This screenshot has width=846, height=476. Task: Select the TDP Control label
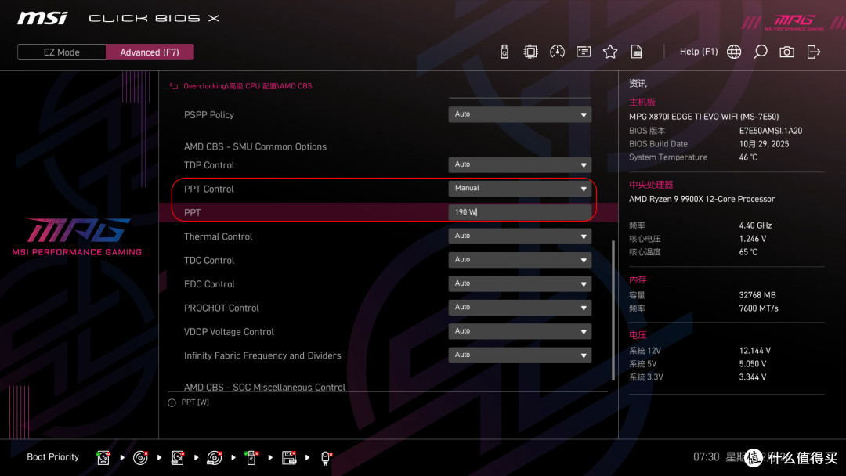209,165
